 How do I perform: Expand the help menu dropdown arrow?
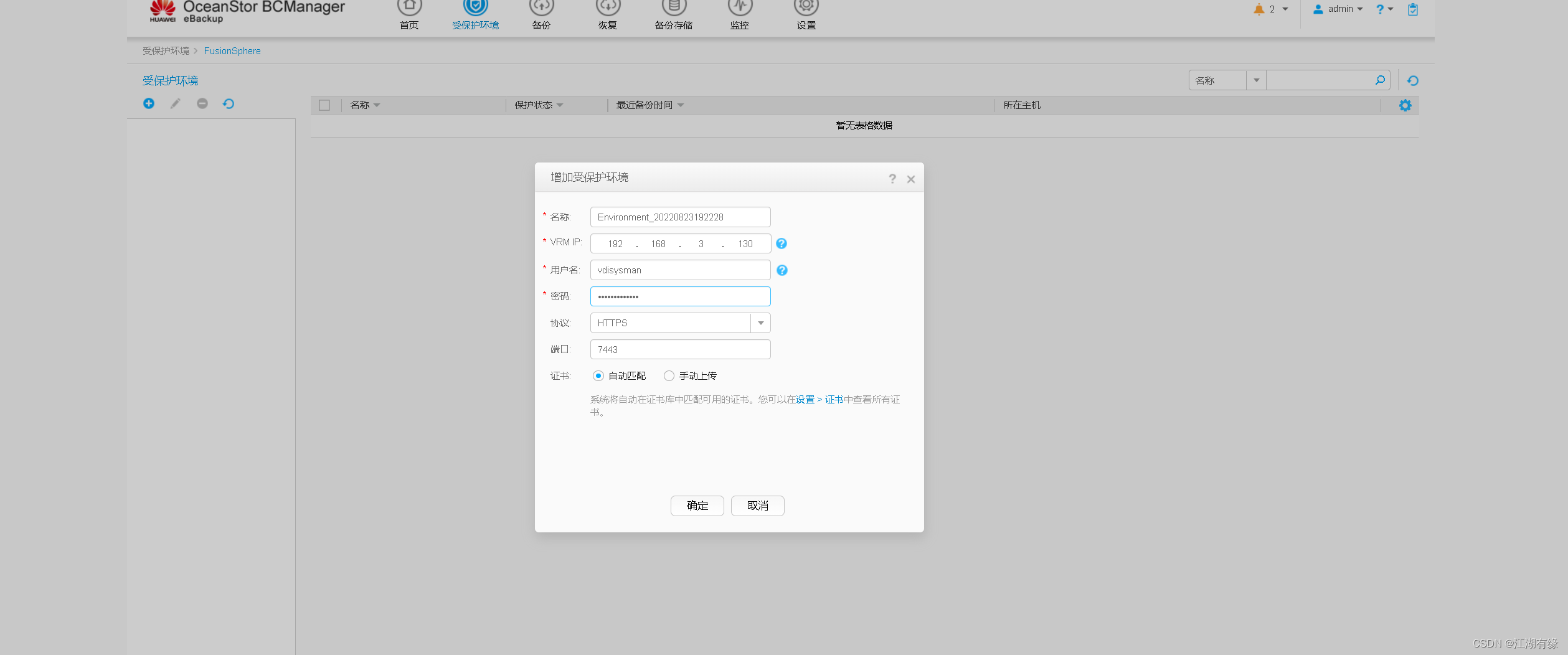(1391, 9)
